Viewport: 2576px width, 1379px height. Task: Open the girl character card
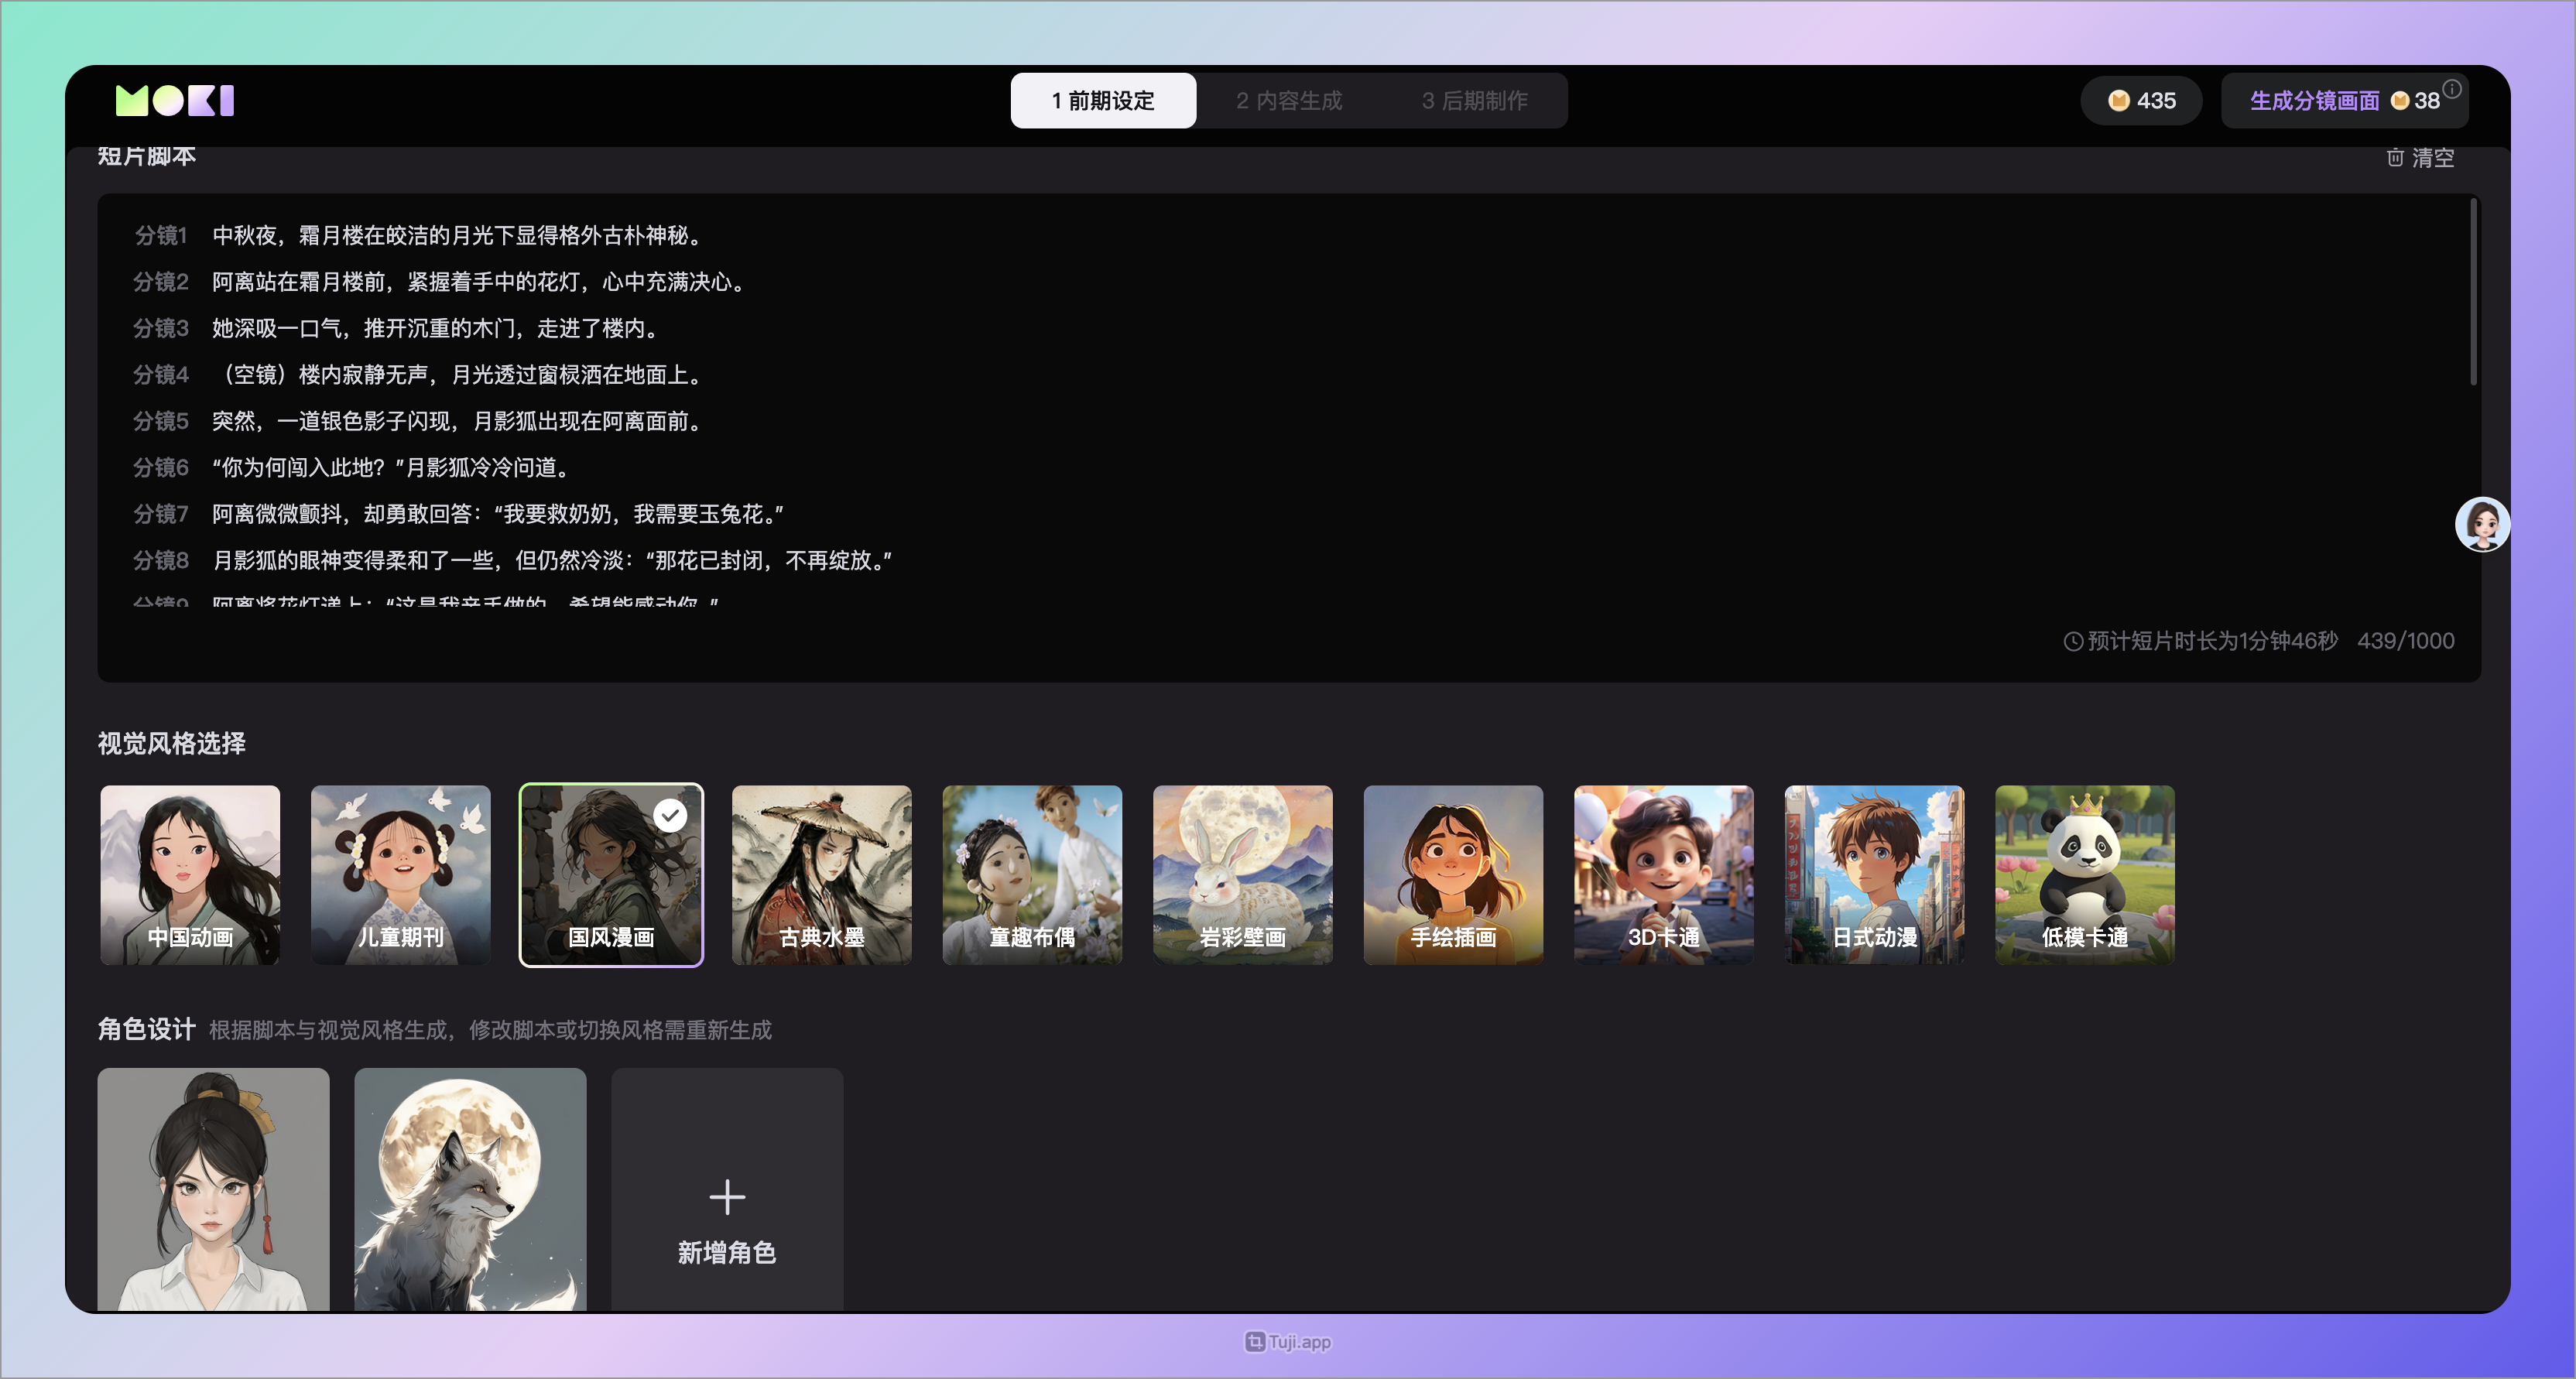[213, 1189]
